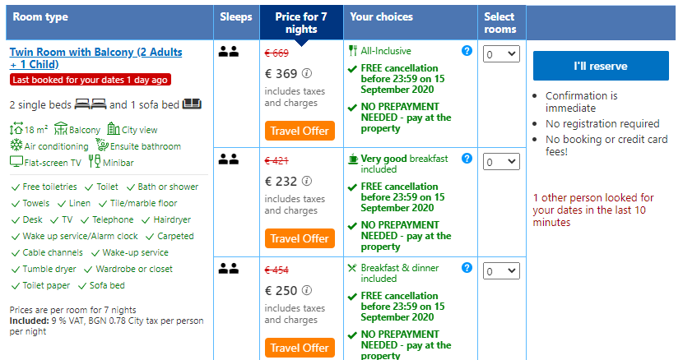The height and width of the screenshot is (360, 683).
Task: Click help icon beside Breakfast & dinner
Action: [467, 268]
